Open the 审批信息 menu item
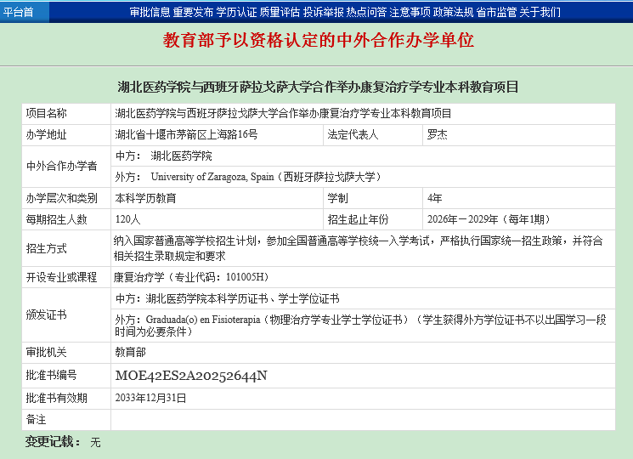This screenshot has width=633, height=459. coord(150,12)
